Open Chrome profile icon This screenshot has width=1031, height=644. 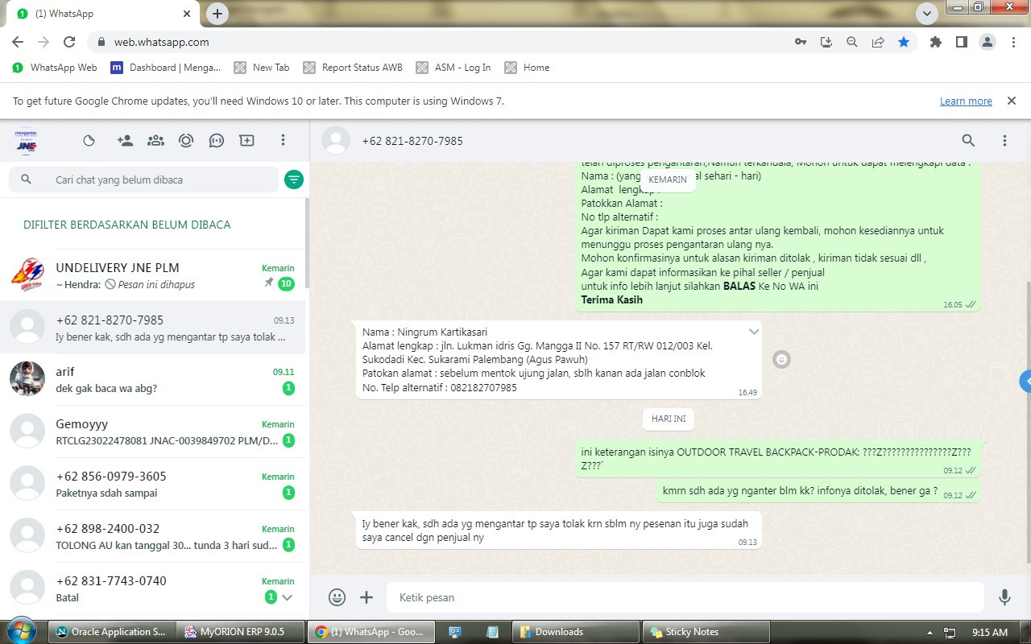click(x=988, y=42)
